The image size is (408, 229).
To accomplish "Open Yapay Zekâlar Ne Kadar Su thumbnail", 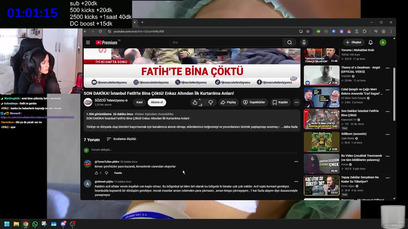I will (x=322, y=185).
